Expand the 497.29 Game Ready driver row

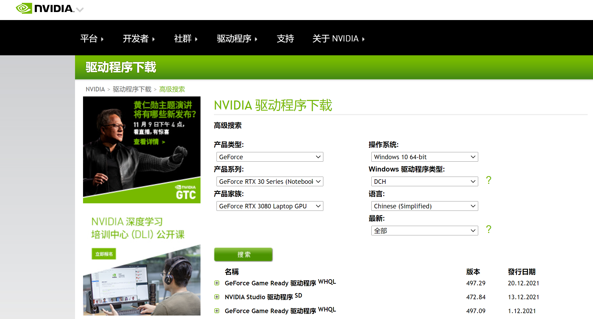(x=217, y=283)
